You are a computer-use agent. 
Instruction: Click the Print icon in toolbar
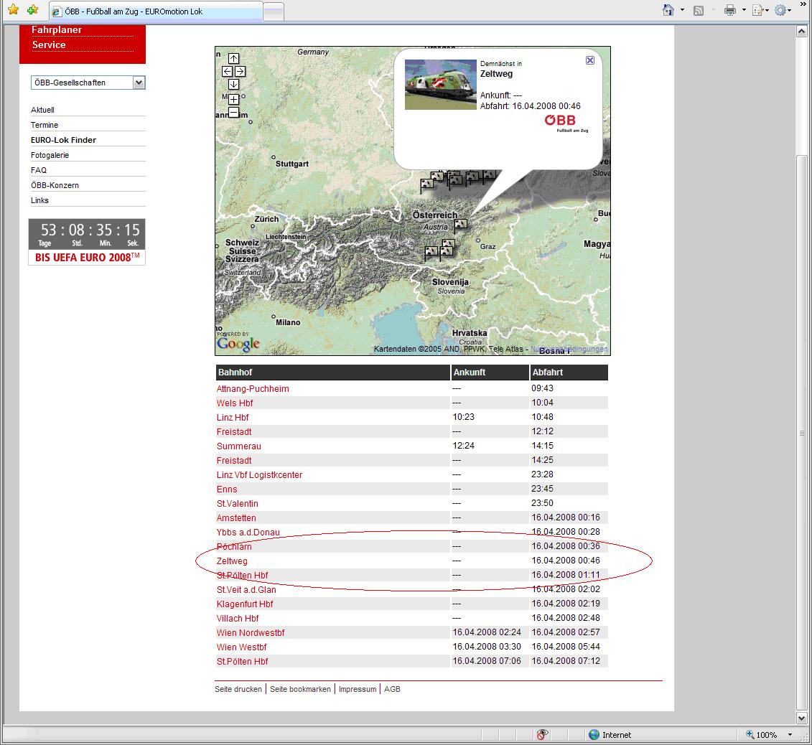pyautogui.click(x=730, y=10)
